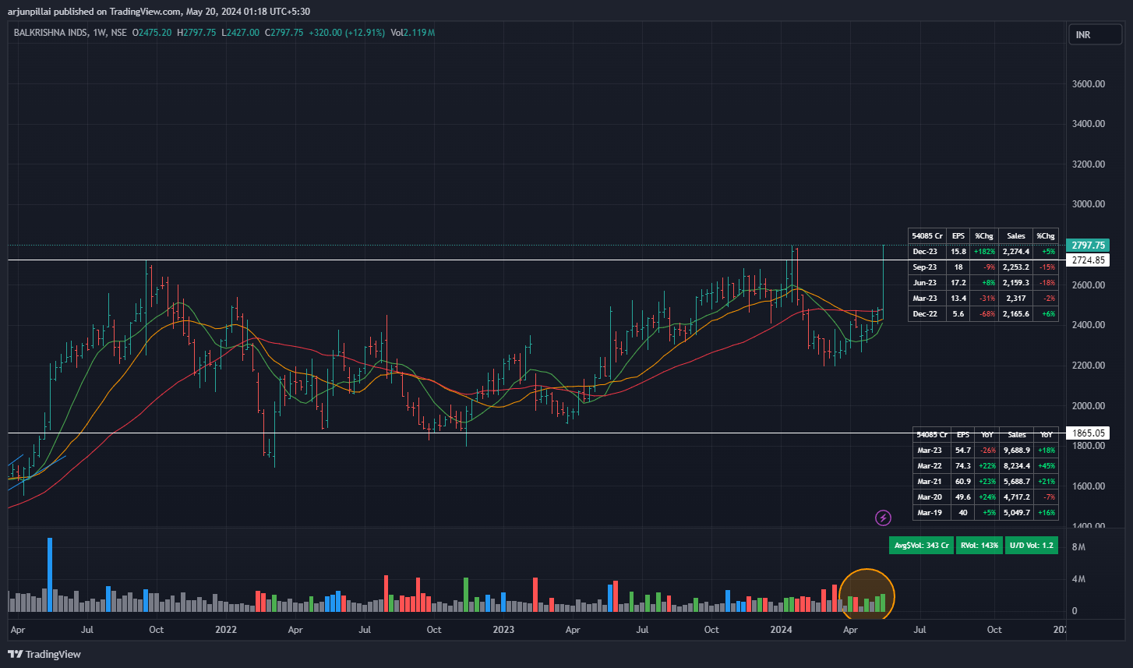1133x668 pixels.
Task: Select the RVol: 143% badge
Action: click(x=979, y=545)
